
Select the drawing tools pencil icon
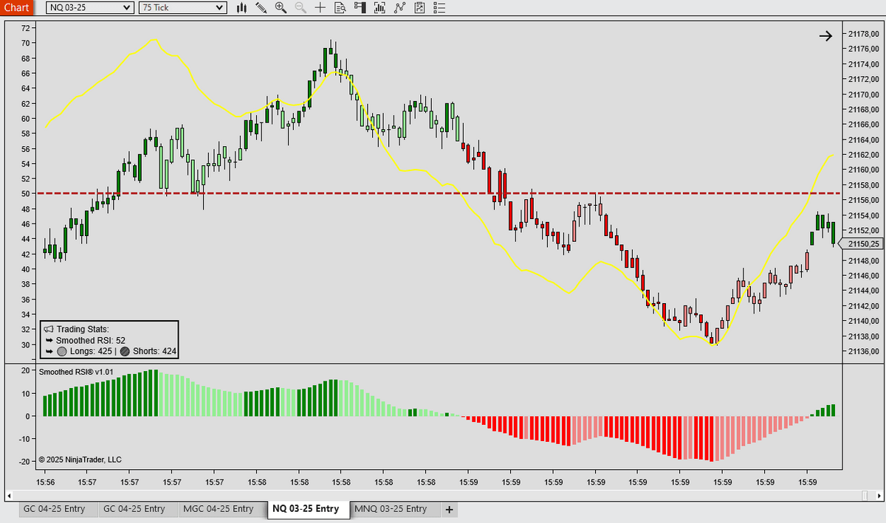click(x=261, y=8)
